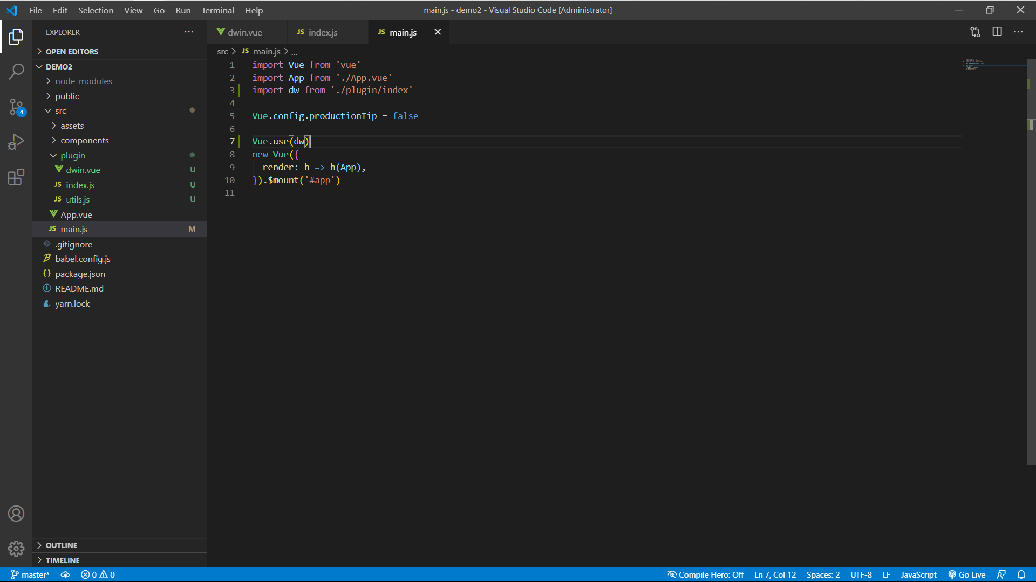Viewport: 1036px width, 582px height.
Task: Click the Synchronize Changes cloud icon
Action: click(x=65, y=574)
